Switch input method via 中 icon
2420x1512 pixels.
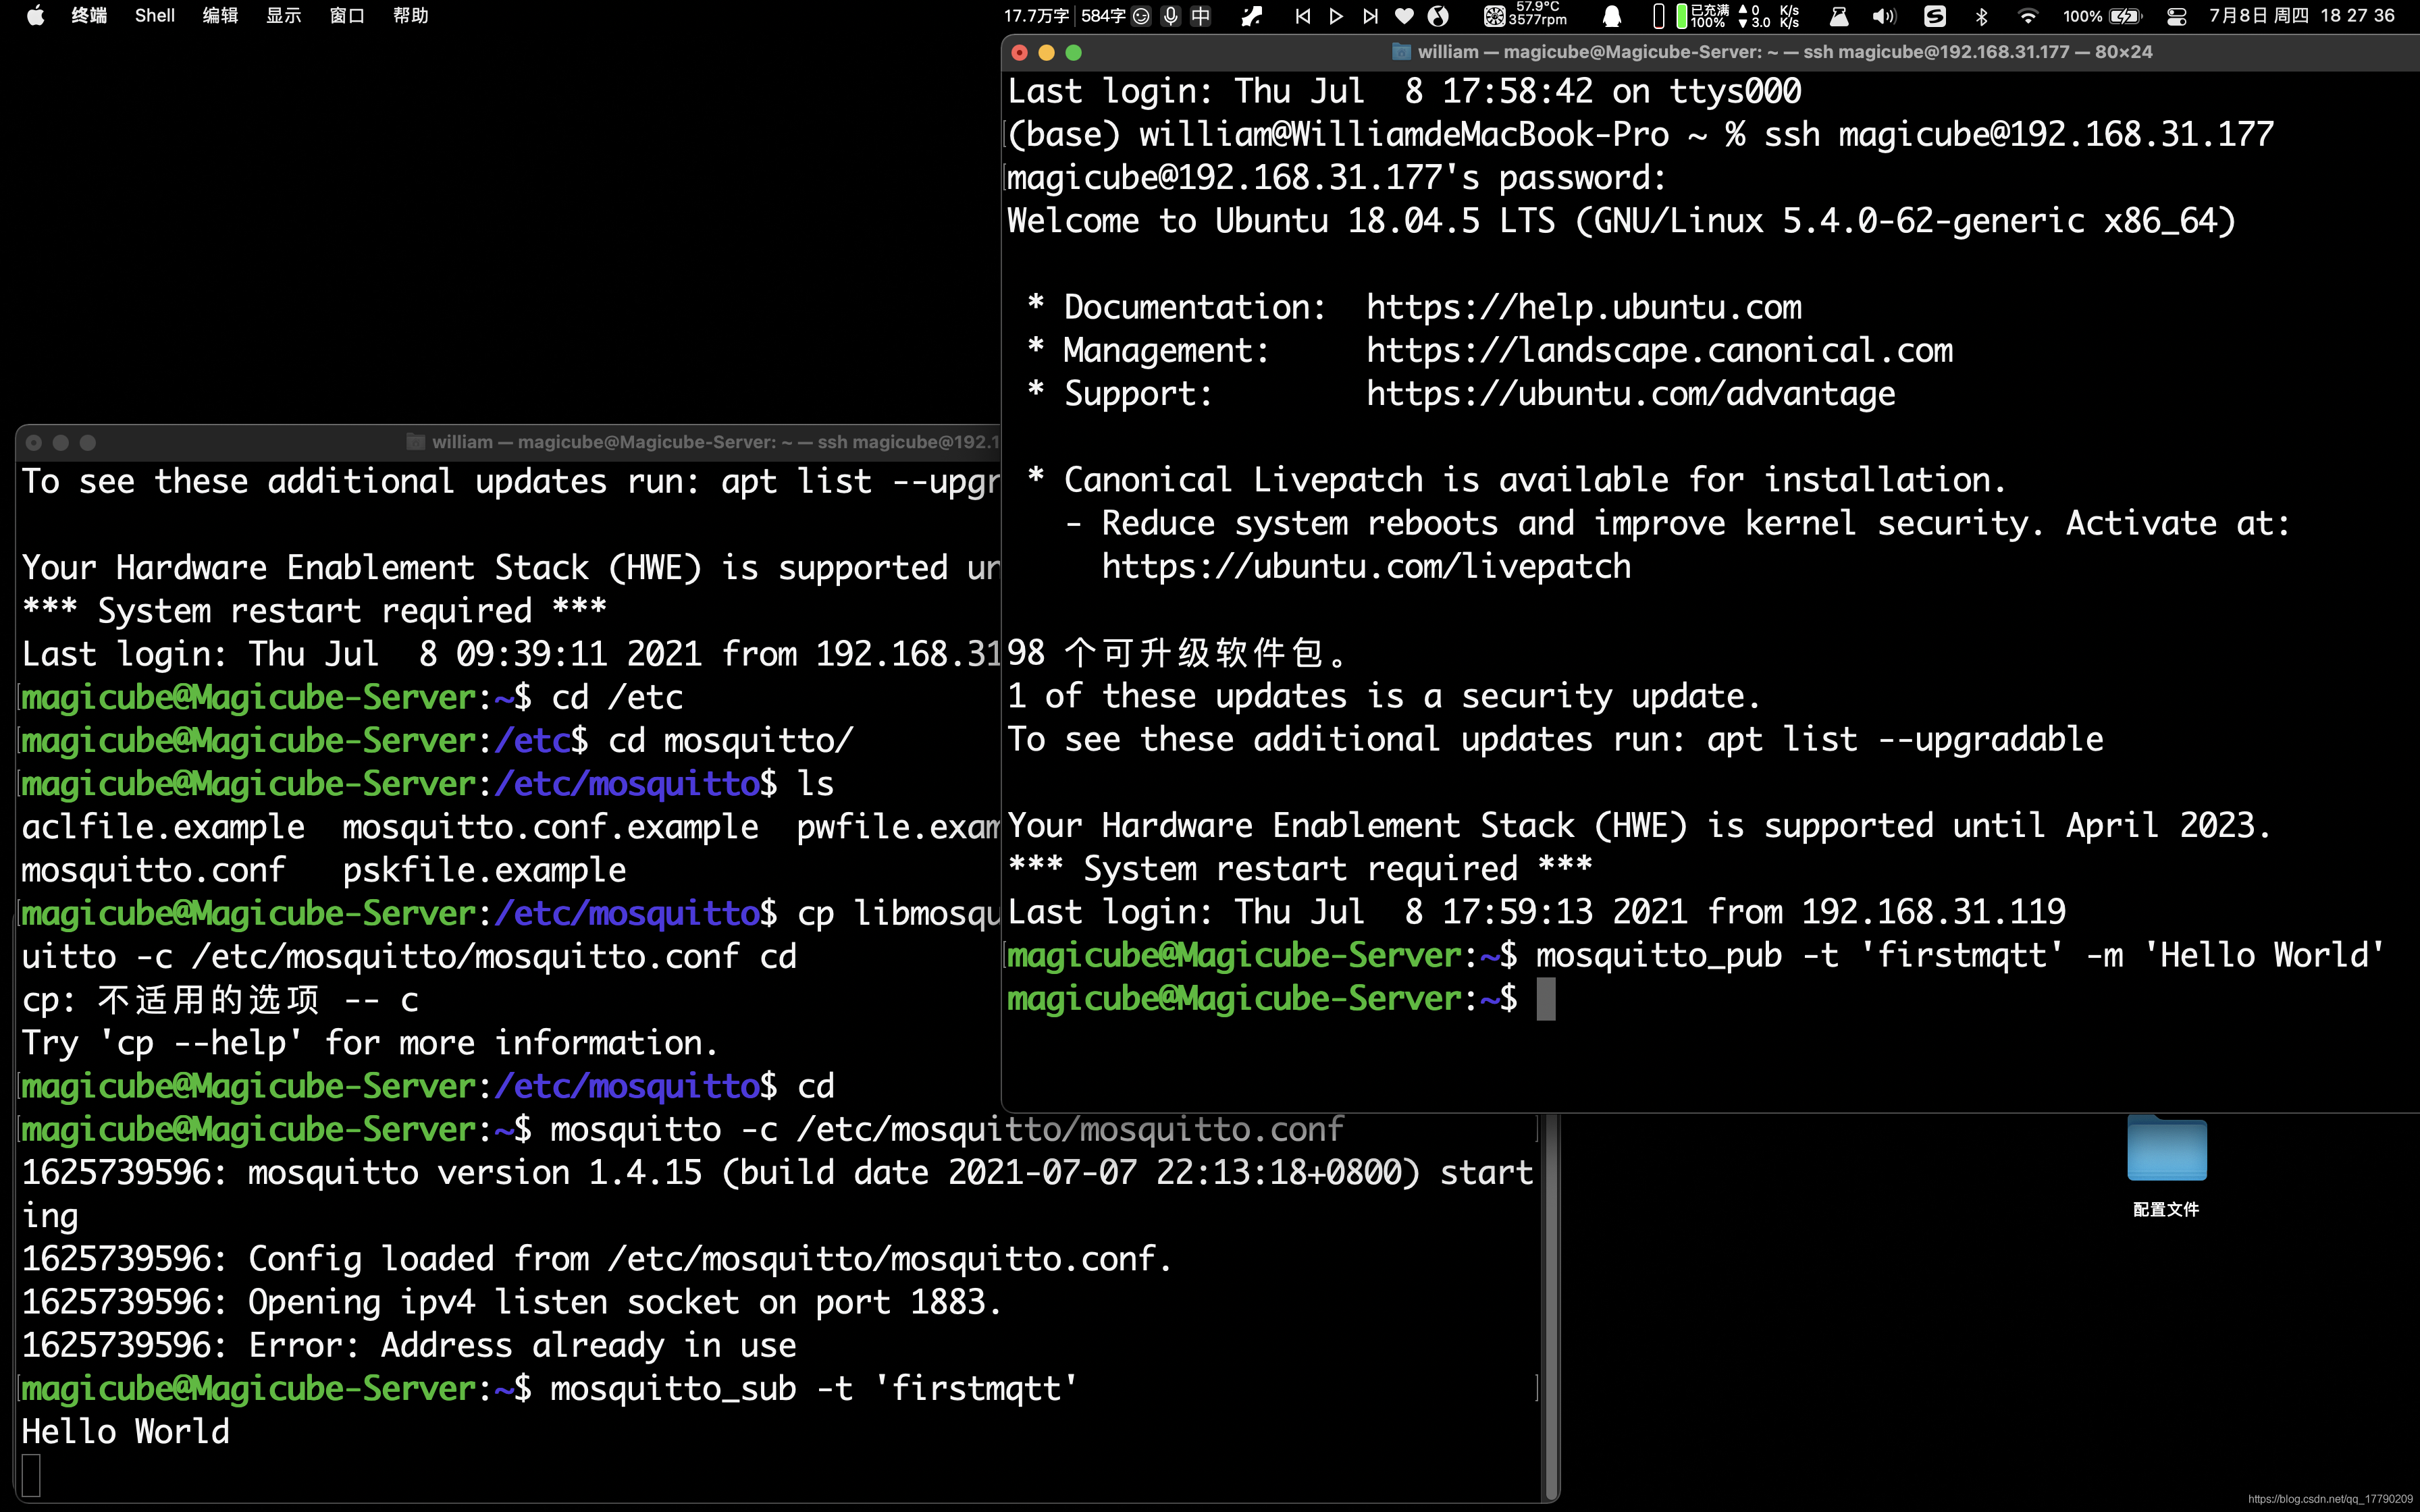[1200, 16]
